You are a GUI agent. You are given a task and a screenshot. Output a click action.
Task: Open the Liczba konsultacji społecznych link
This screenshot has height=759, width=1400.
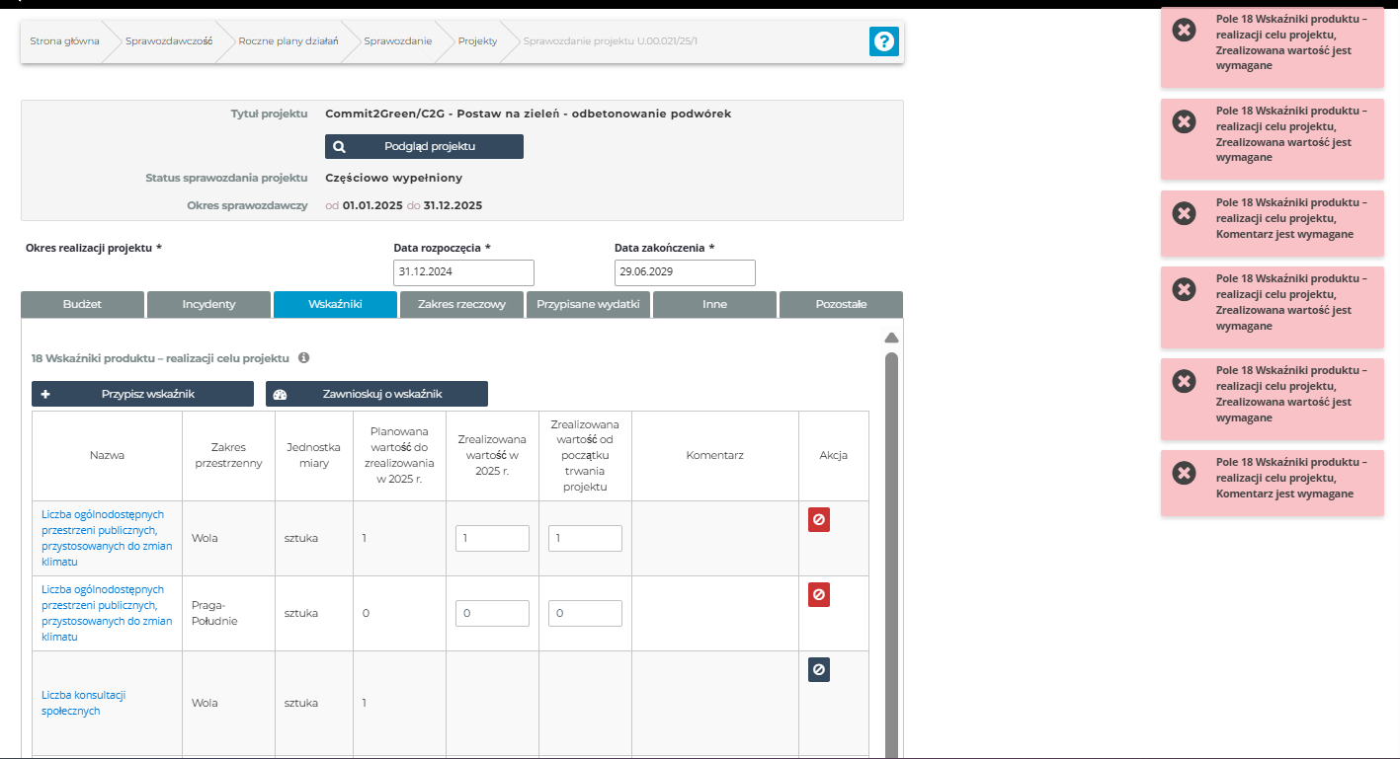[x=84, y=703]
